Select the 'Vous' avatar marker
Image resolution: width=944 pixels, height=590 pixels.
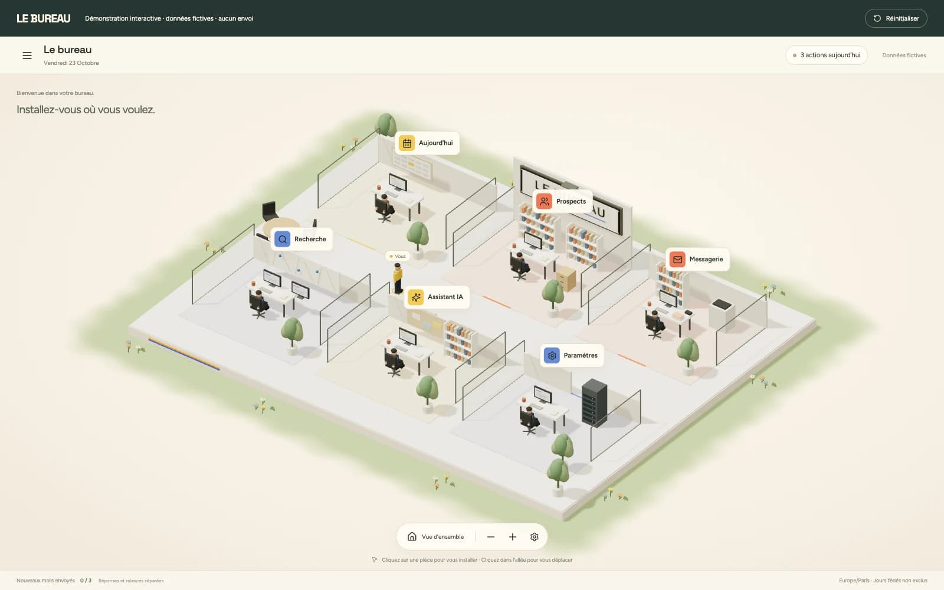pos(398,256)
